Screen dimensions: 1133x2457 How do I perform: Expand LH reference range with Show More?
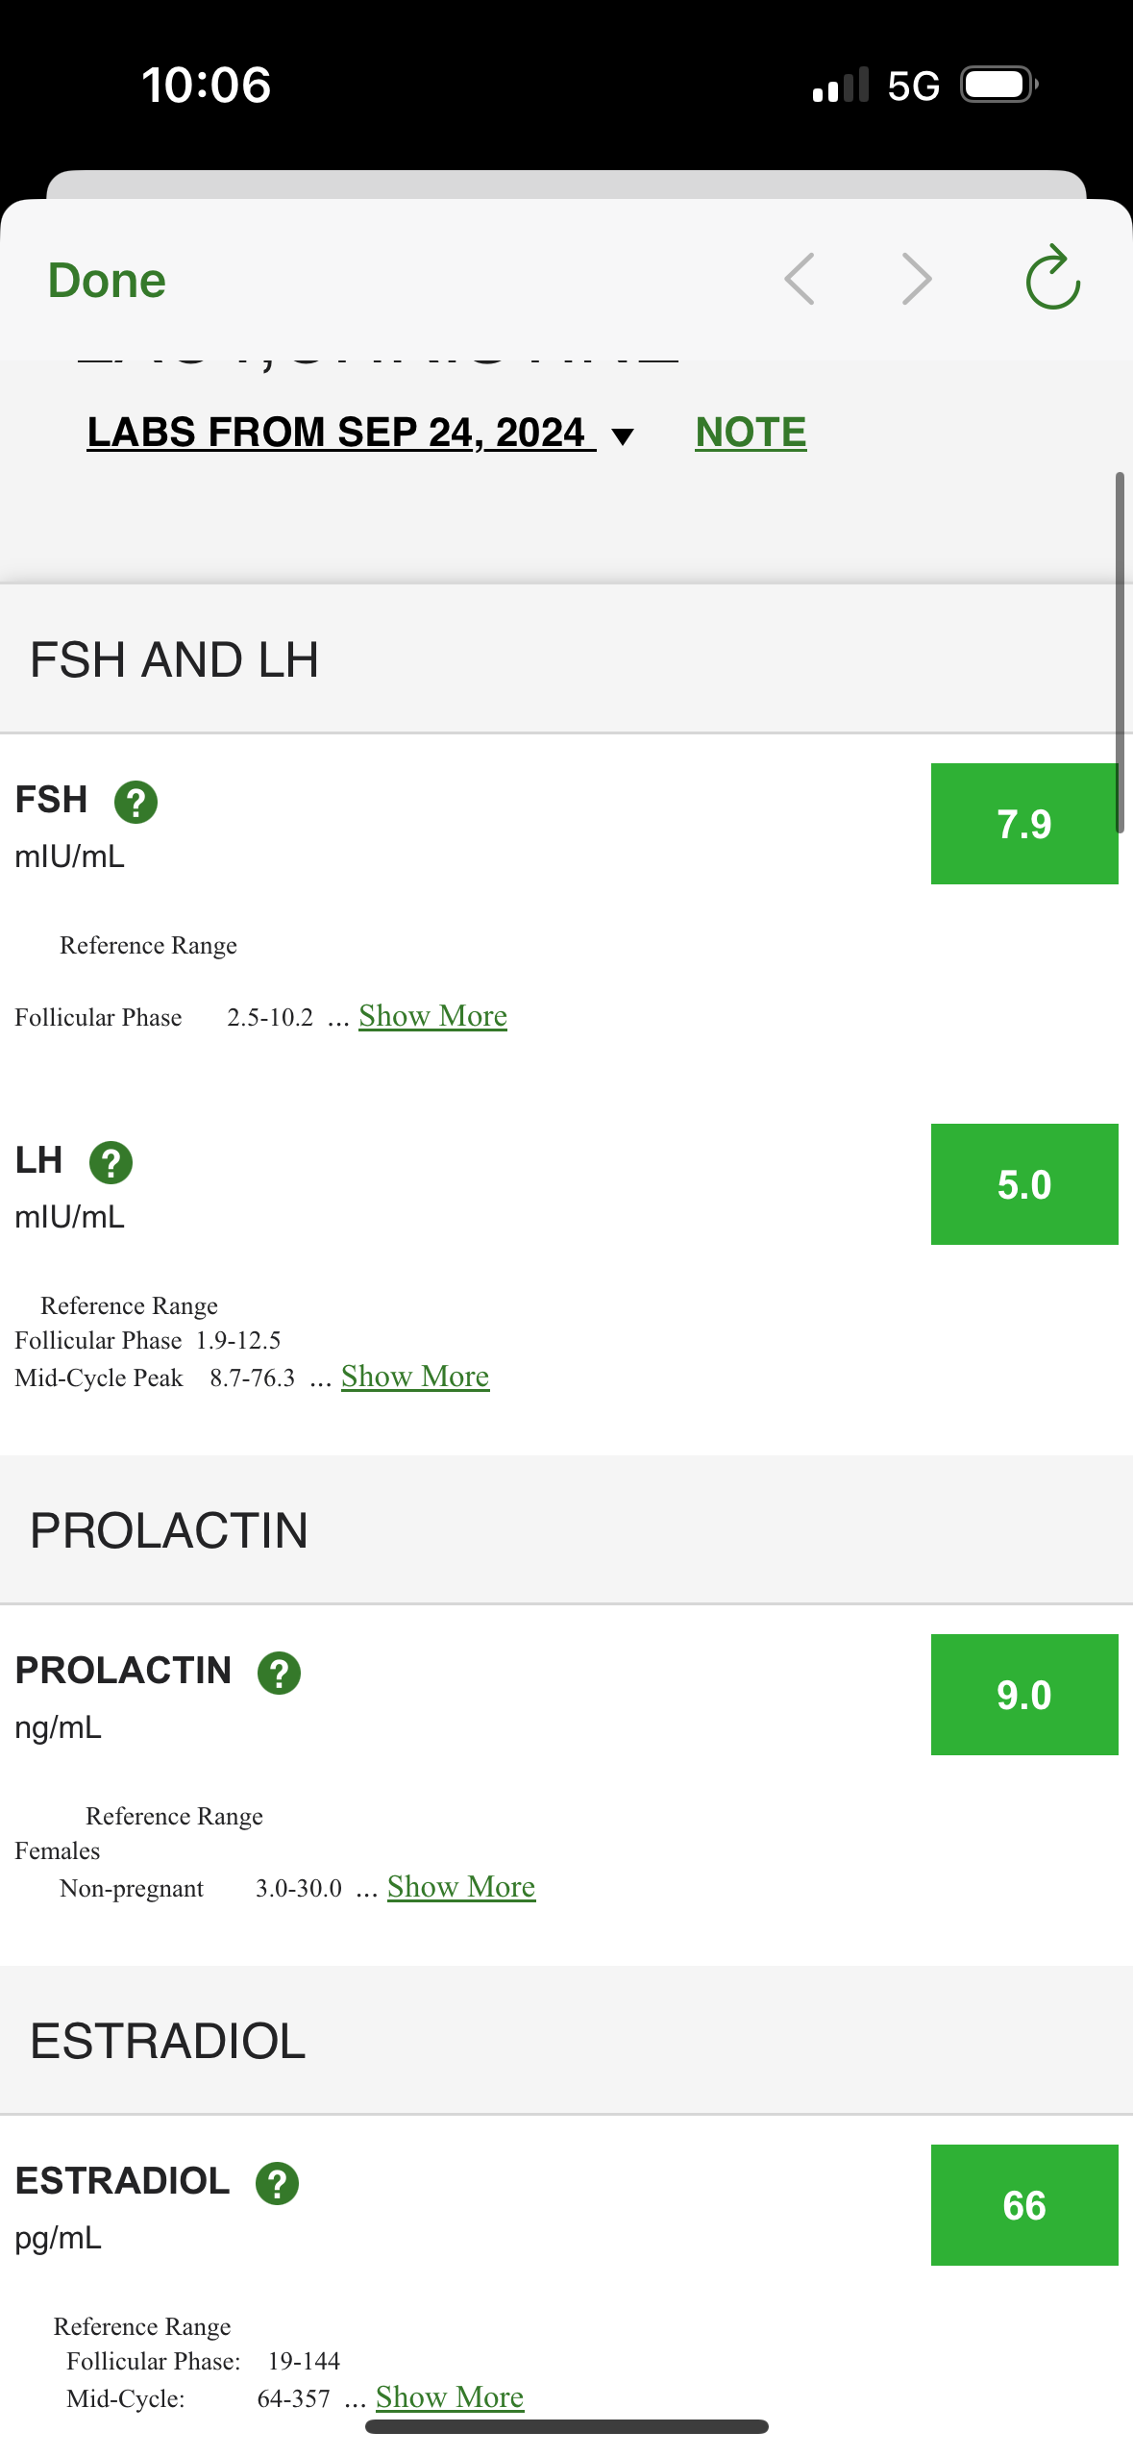(x=415, y=1377)
